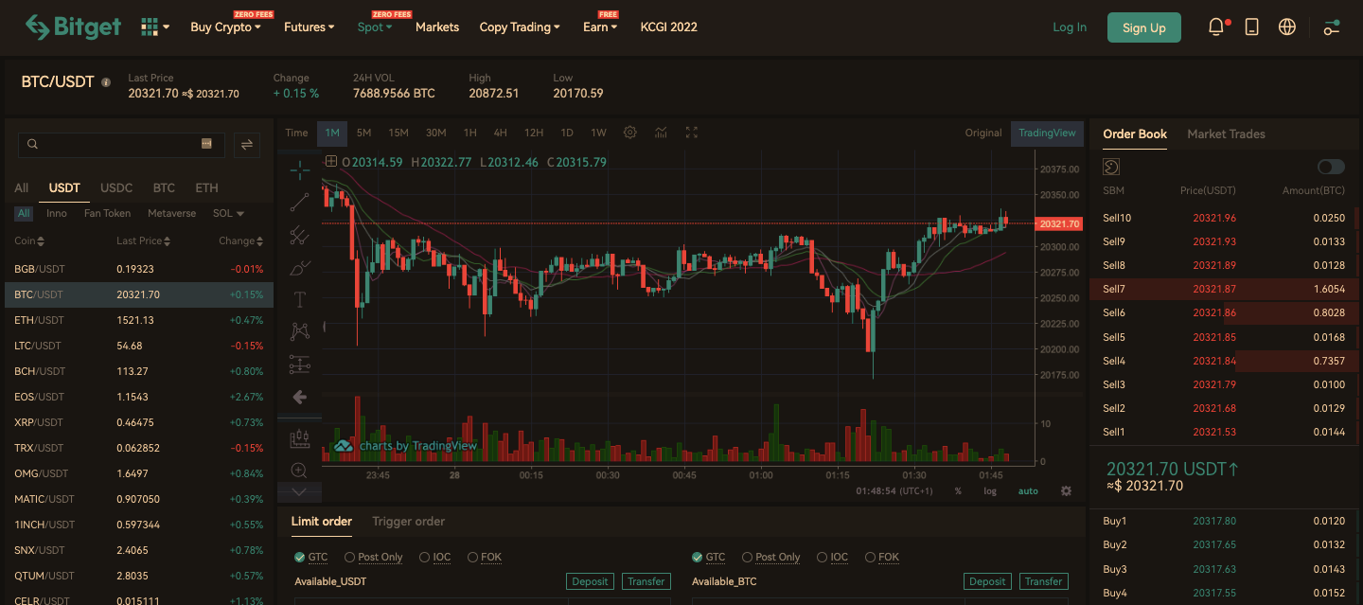Toggle log scale on chart
The height and width of the screenshot is (605, 1363).
990,491
